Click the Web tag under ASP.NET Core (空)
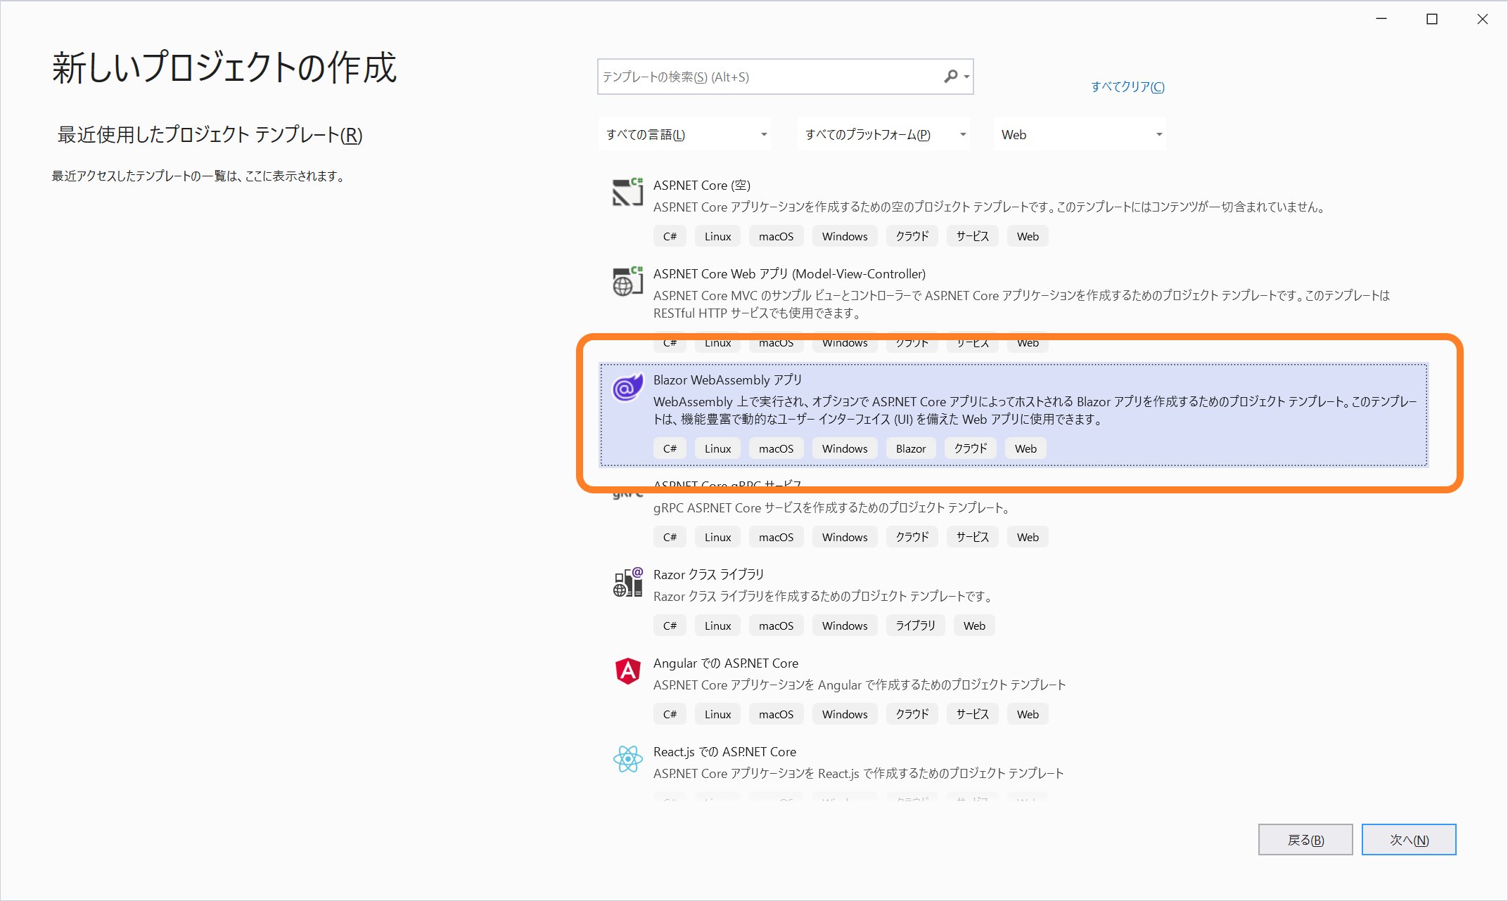 tap(1028, 236)
